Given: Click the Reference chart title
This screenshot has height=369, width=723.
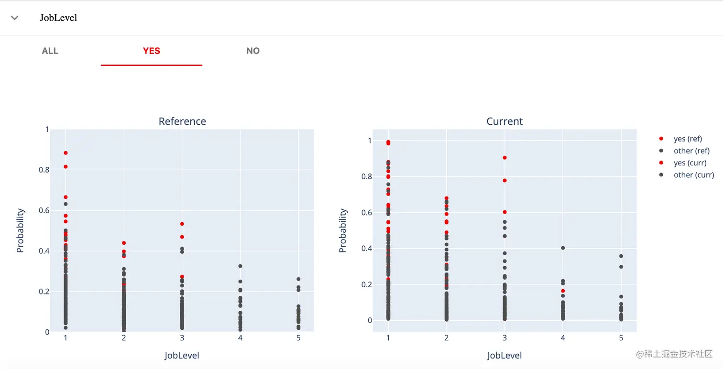Looking at the screenshot, I should click(x=182, y=121).
